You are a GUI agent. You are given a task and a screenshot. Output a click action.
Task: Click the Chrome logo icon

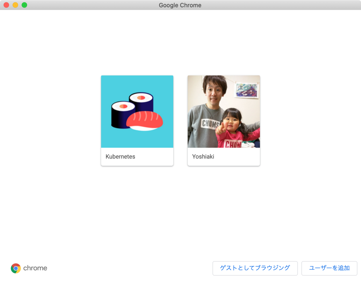[16, 268]
